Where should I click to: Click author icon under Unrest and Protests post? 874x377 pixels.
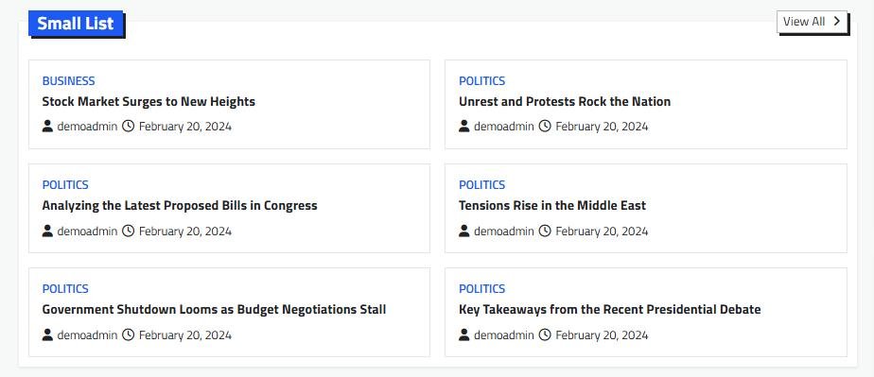(x=464, y=126)
